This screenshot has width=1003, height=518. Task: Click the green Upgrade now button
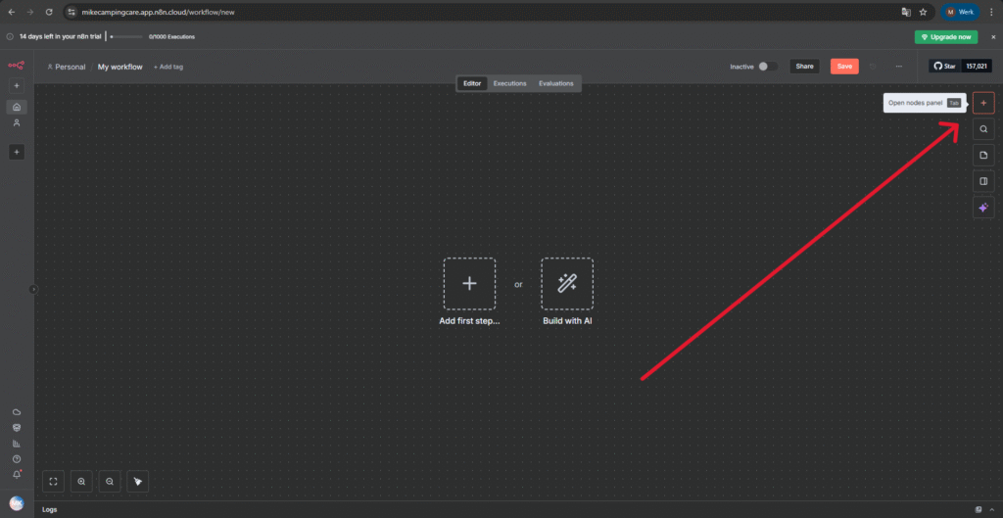[945, 36]
